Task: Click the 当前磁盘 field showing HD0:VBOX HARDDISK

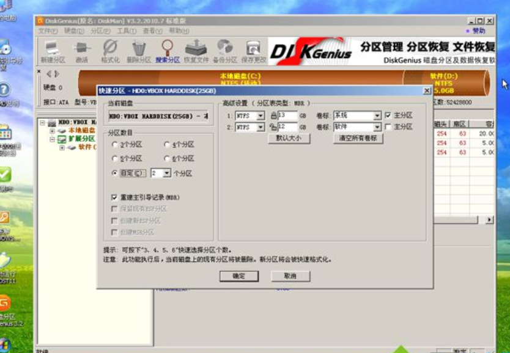Action: click(158, 116)
